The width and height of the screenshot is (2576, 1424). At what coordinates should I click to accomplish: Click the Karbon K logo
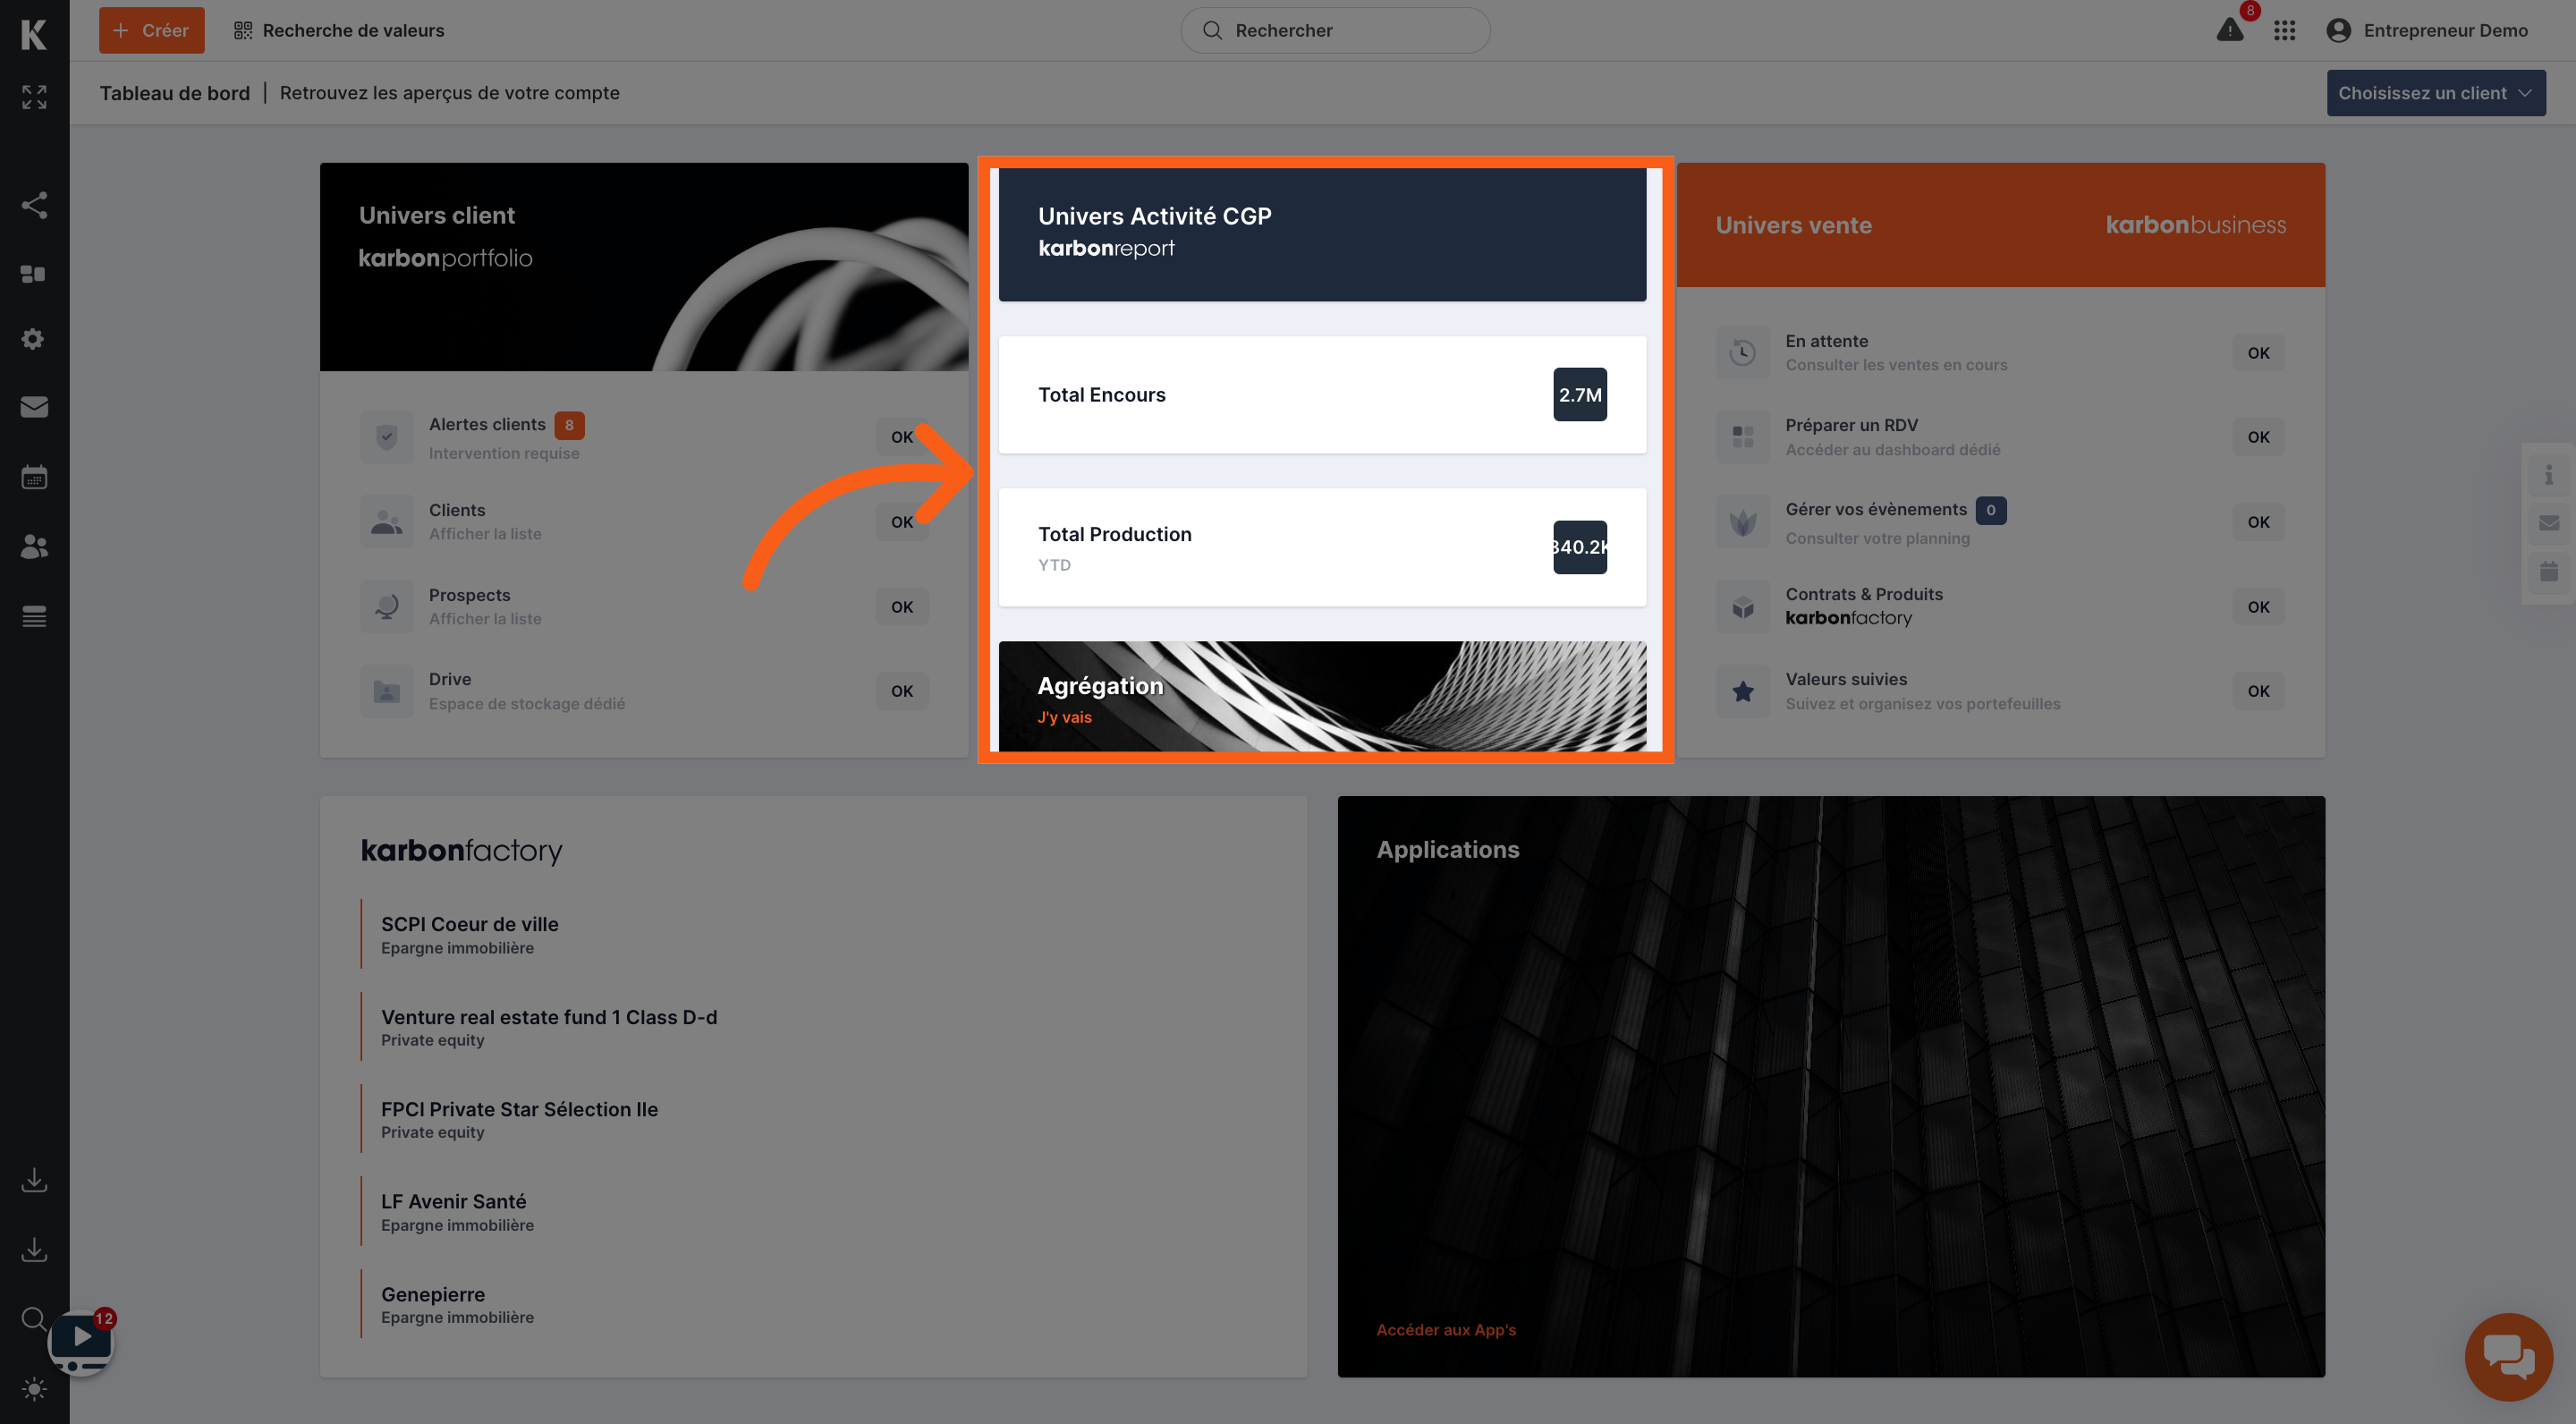34,34
